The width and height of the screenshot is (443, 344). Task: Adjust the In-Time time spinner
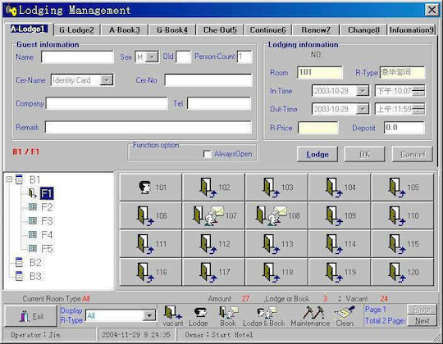(418, 91)
